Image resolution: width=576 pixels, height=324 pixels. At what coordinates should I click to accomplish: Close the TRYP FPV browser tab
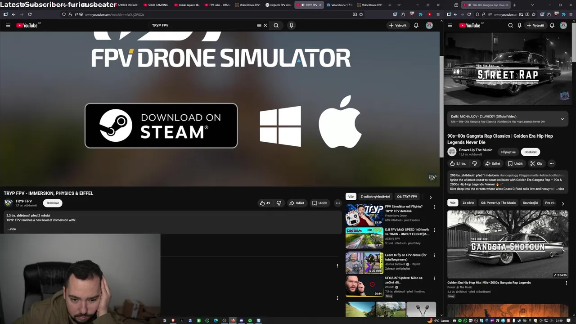pyautogui.click(x=320, y=5)
